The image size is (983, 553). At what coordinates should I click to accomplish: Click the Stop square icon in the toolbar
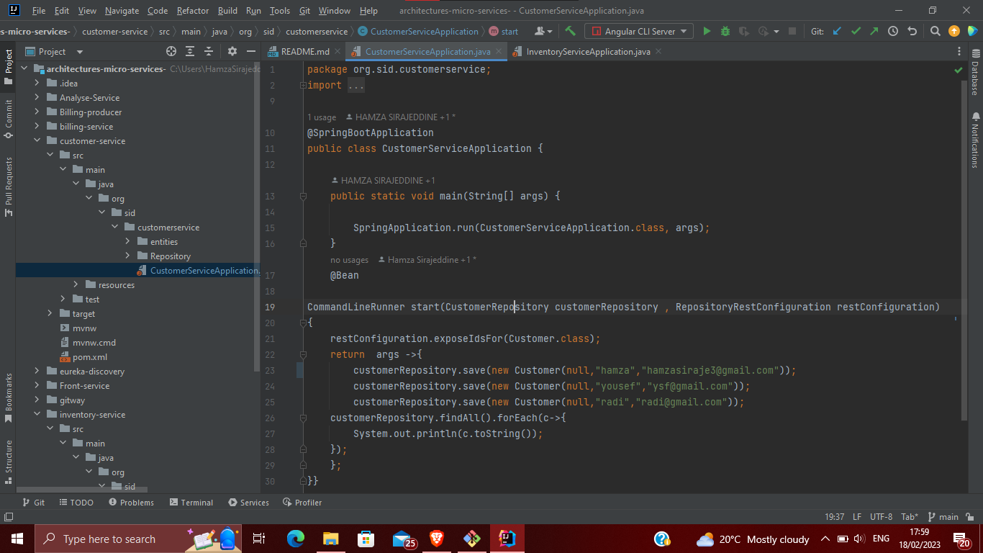(792, 31)
